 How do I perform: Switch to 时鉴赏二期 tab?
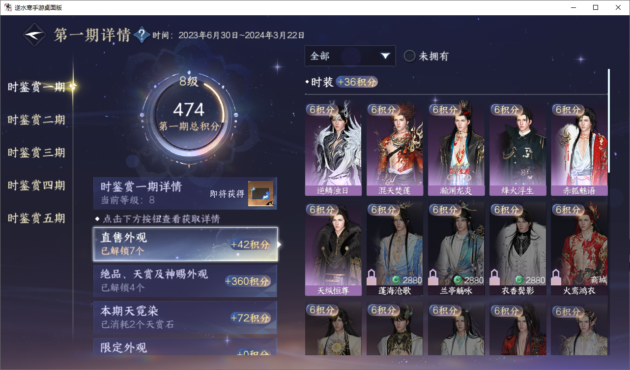[36, 120]
